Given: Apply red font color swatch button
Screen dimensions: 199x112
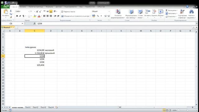Looking at the screenshot, I should (x=39, y=16).
